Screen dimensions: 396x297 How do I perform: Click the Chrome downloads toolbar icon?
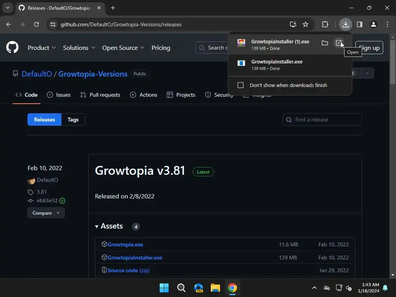click(345, 24)
